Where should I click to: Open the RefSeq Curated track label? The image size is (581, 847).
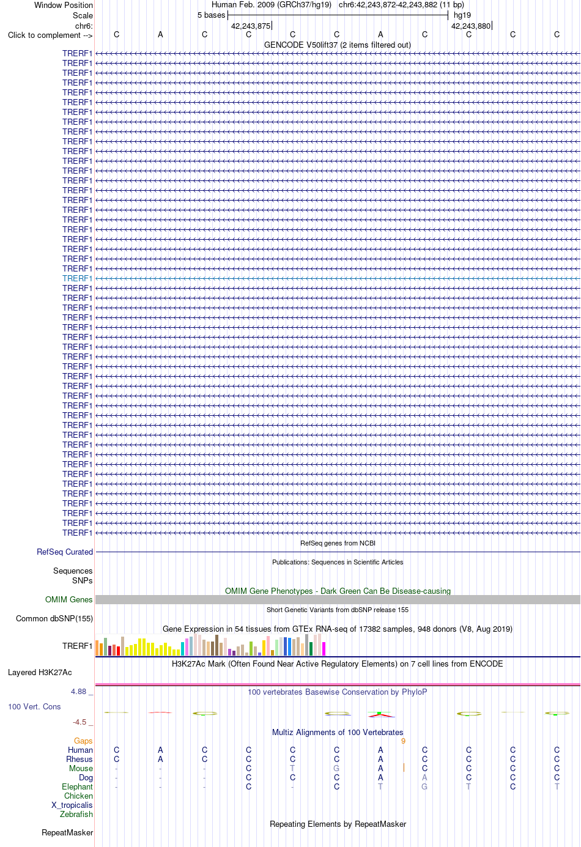coord(65,552)
